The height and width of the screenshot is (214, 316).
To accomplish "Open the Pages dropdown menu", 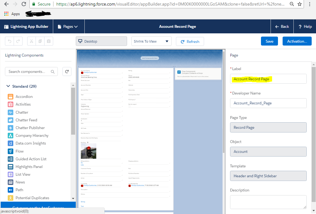I will (68, 27).
